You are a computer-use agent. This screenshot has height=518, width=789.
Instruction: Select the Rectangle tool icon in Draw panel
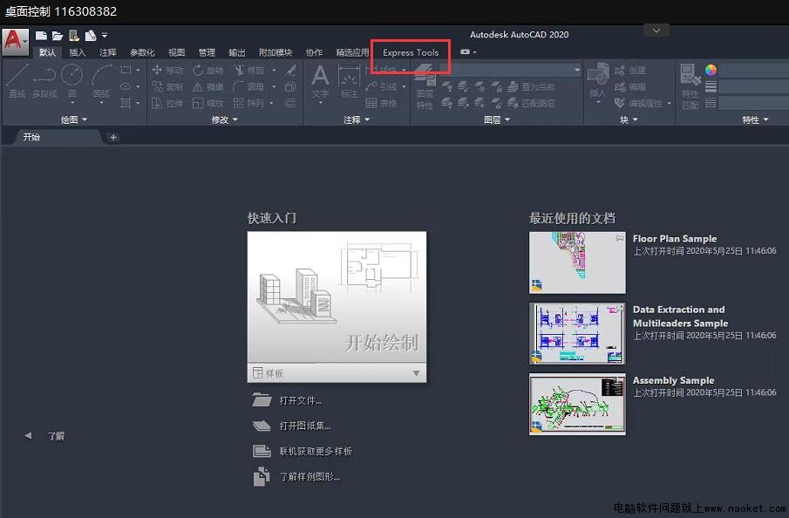tap(126, 70)
